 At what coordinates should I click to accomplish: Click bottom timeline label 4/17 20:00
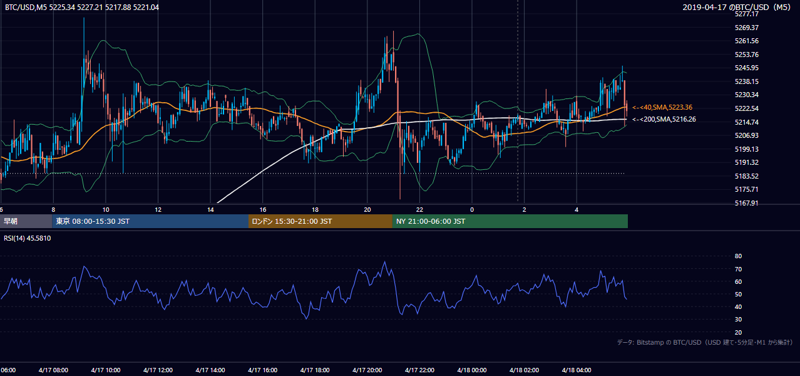click(367, 370)
